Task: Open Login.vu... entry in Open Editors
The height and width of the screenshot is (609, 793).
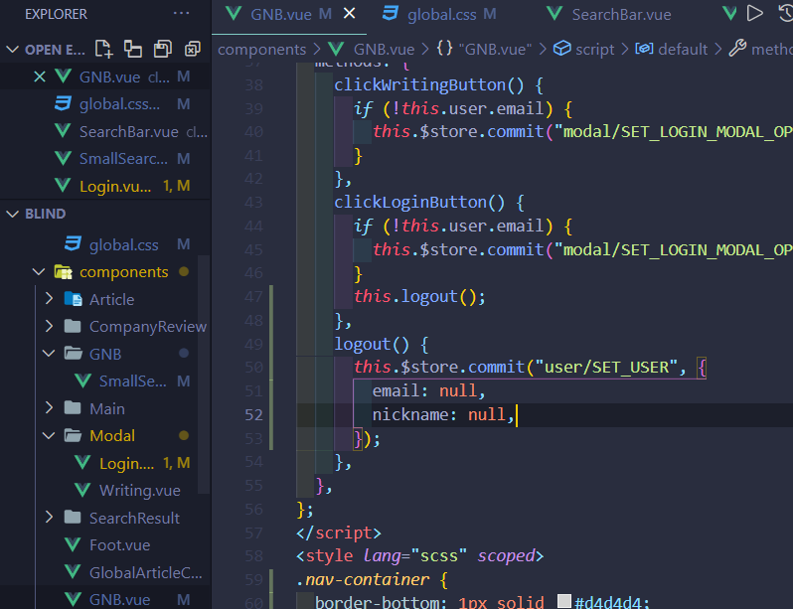Action: click(105, 186)
